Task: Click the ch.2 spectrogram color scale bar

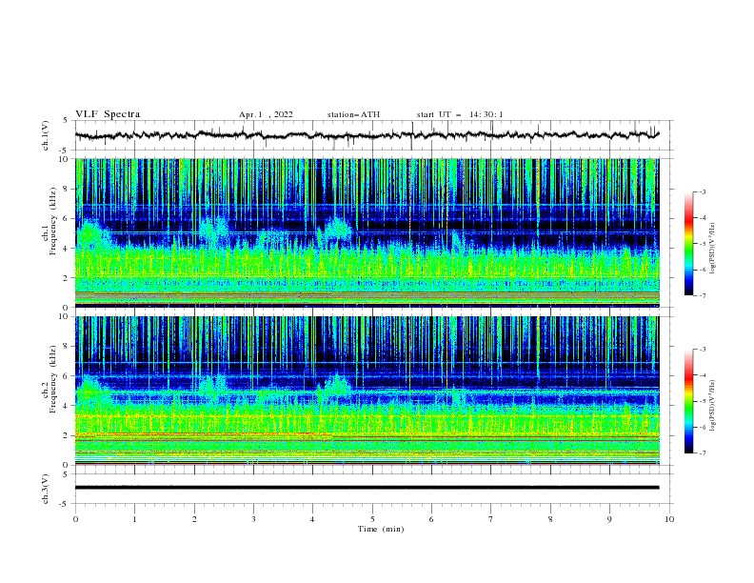Action: [689, 401]
